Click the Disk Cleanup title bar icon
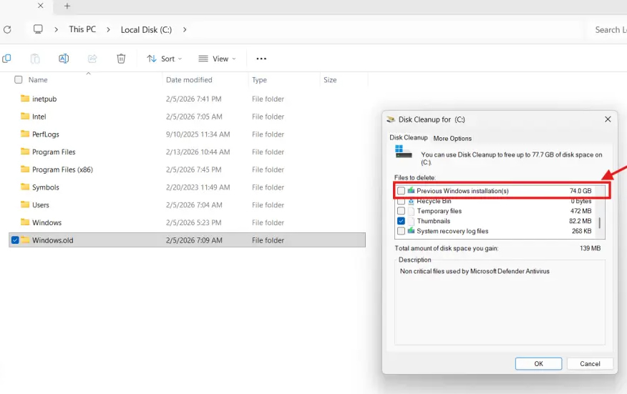Viewport: 627px width, 394px height. click(x=391, y=119)
